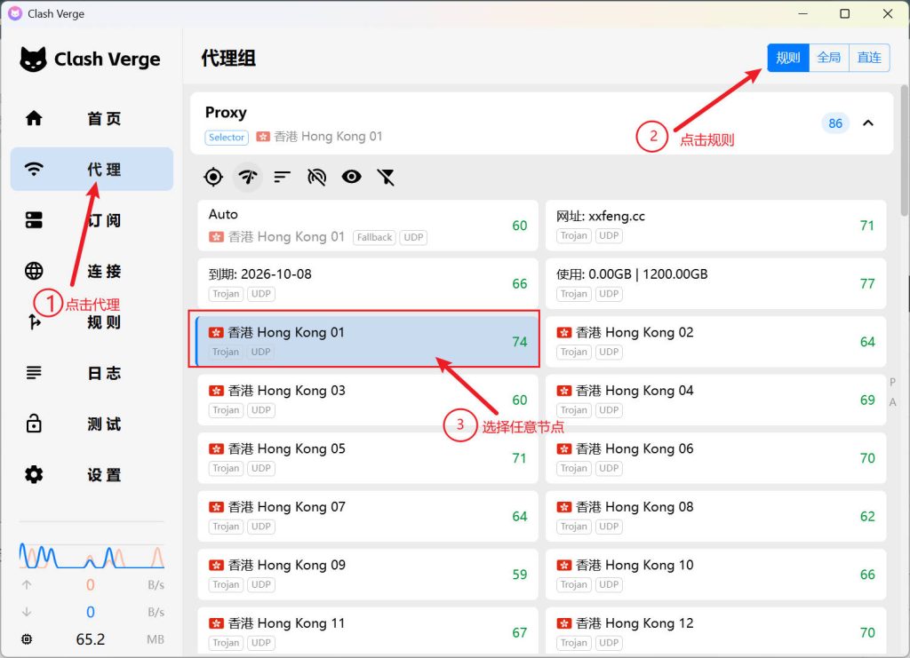
Task: Choose the Auto fallback proxy node
Action: tap(367, 225)
